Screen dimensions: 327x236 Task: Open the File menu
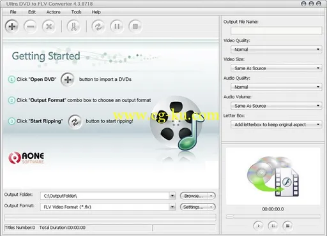coord(13,12)
